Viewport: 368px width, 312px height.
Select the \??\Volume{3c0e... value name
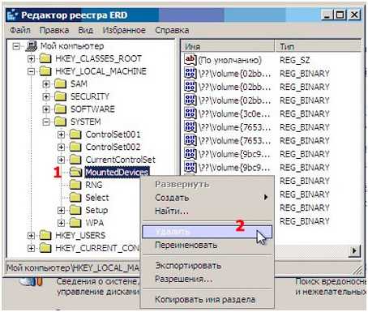[234, 113]
